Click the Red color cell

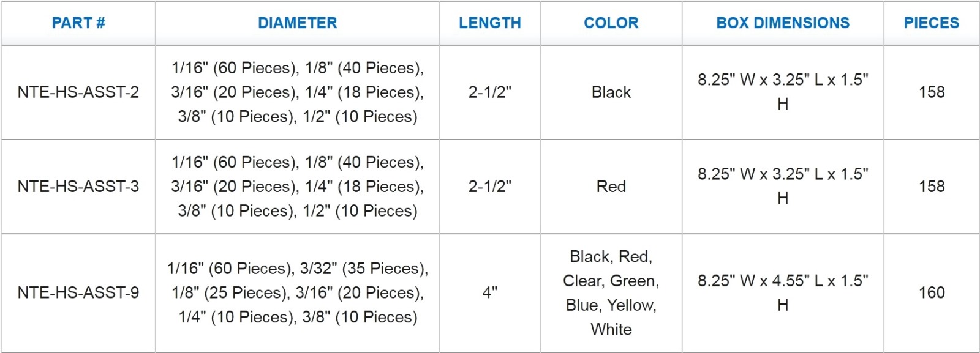611,187
